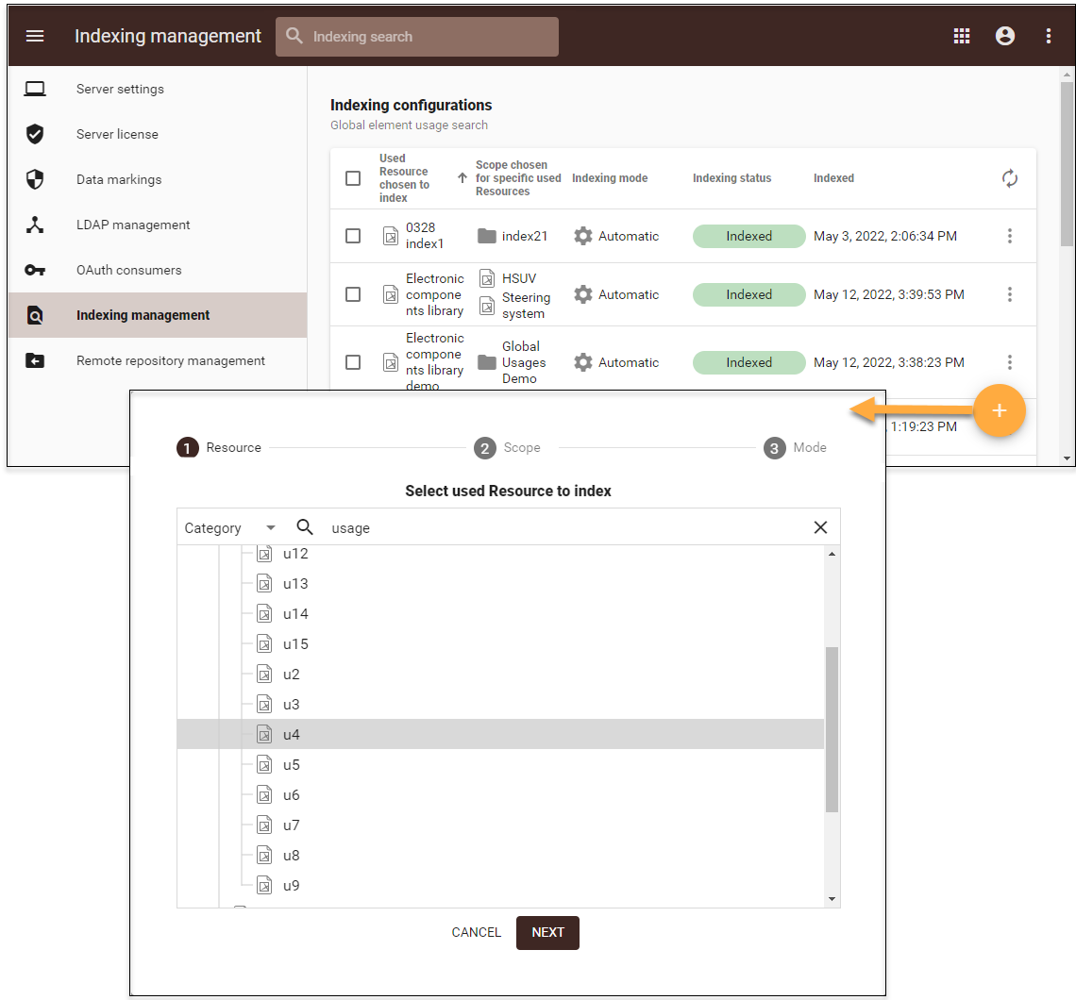Clear the usage search with the X

coord(820,527)
